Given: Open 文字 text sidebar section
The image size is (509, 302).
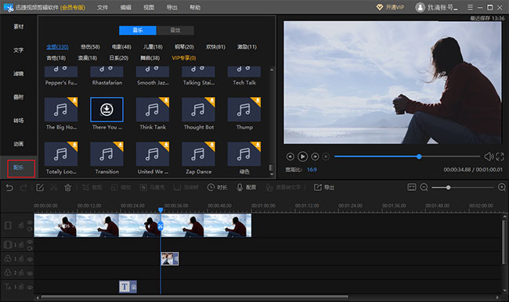Looking at the screenshot, I should [19, 50].
